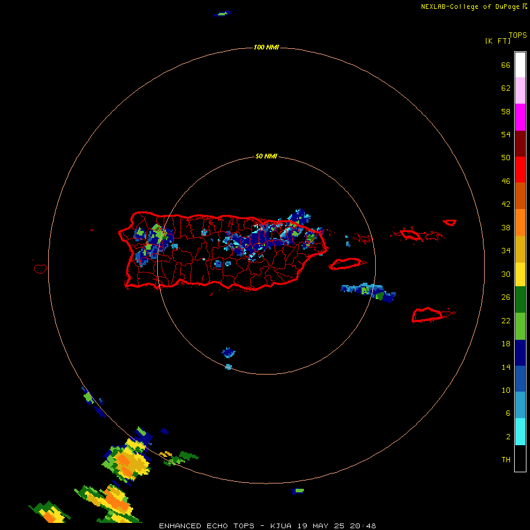Click legend value 14
The image size is (530, 530).
(x=506, y=367)
